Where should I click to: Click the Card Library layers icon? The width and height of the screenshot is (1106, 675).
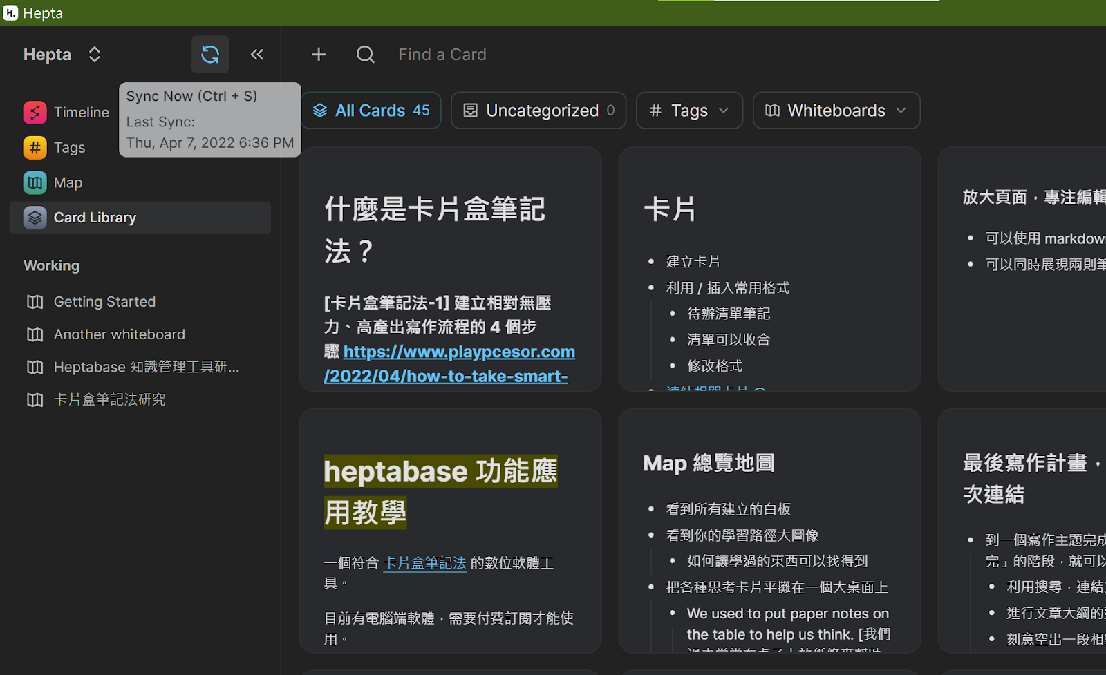pyautogui.click(x=35, y=218)
